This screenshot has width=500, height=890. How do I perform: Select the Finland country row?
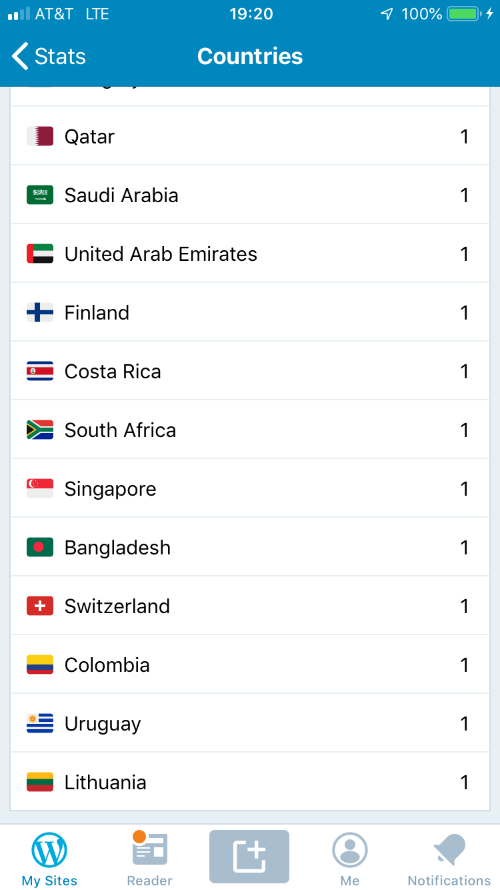point(249,313)
